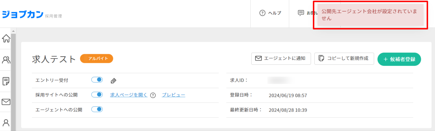Click the エージェントに通知 button
The height and width of the screenshot is (131, 435).
click(281, 59)
